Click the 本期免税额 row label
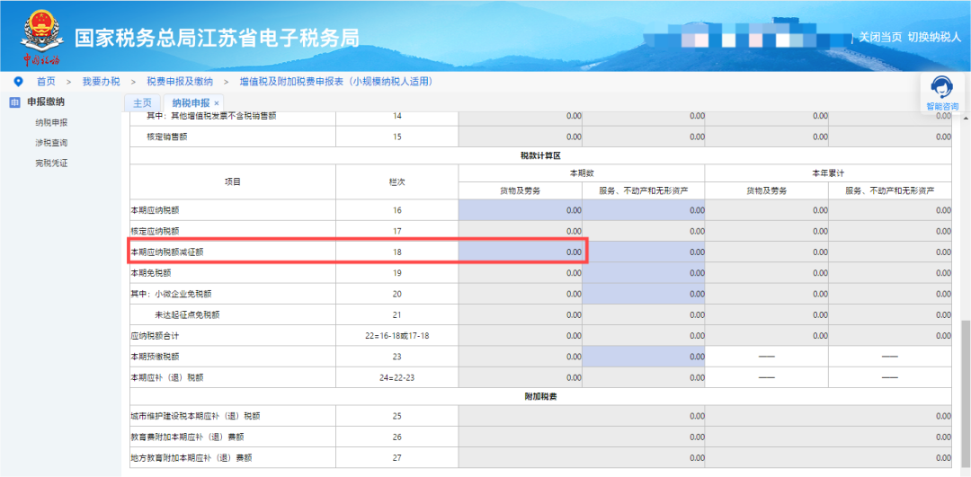This screenshot has width=971, height=477. (151, 273)
